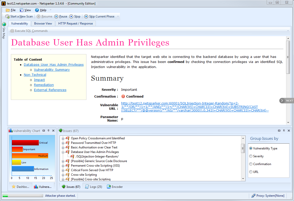294x201 pixels.
Task: Expand Basic Authorisation over Clear Text node
Action: [63, 147]
